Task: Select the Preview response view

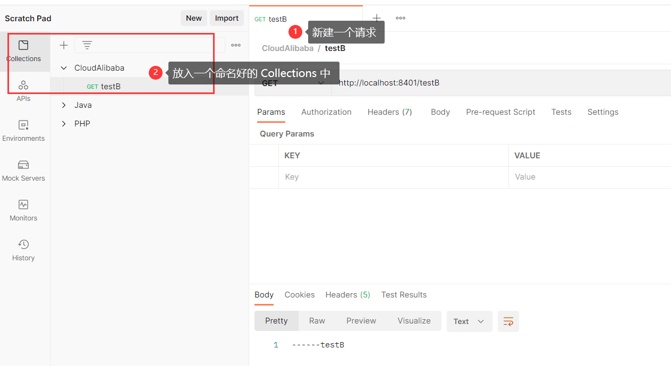Action: [361, 321]
